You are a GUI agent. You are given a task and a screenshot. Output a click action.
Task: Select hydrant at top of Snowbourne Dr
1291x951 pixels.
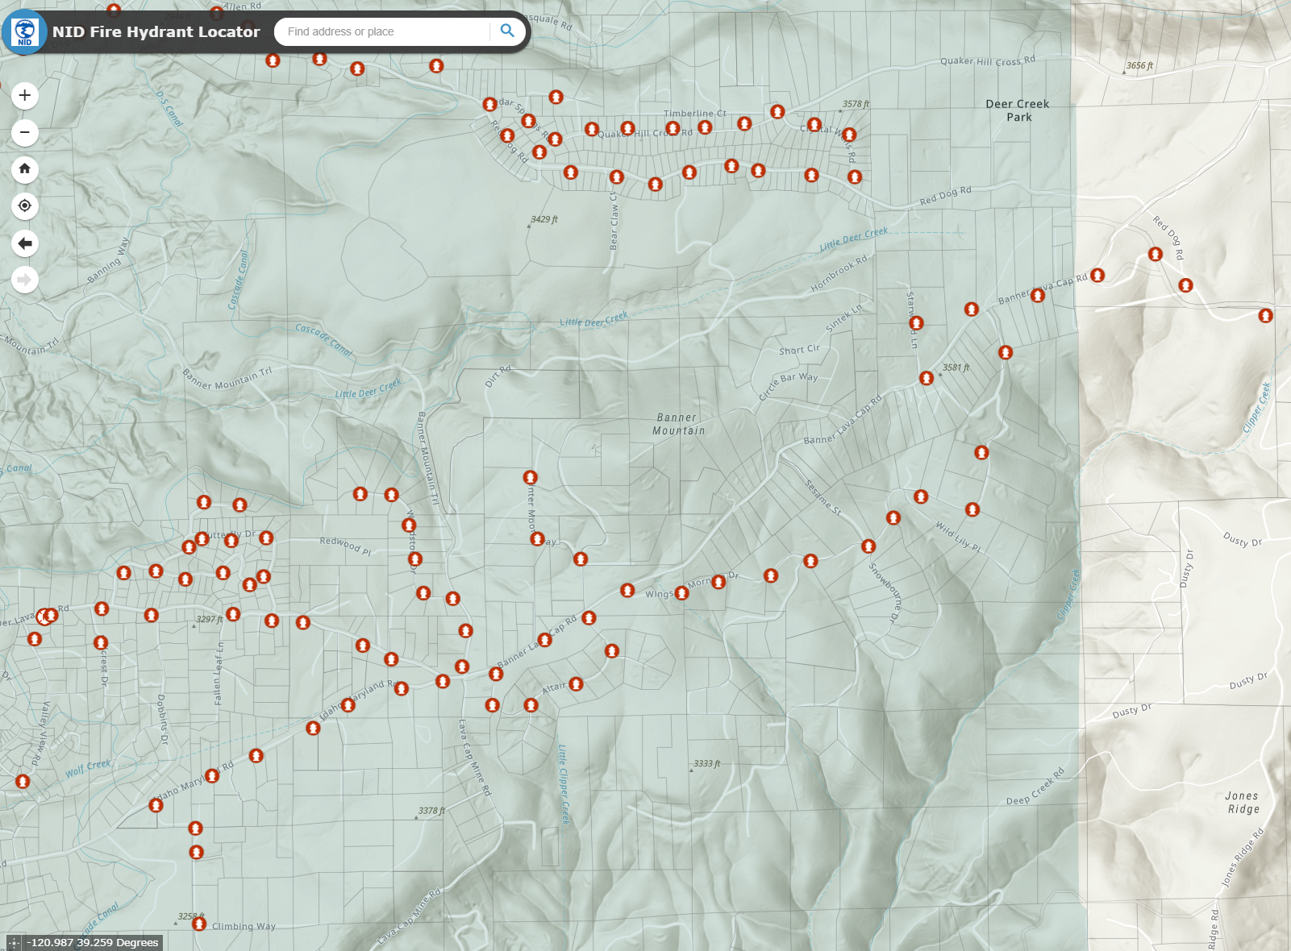[x=868, y=546]
